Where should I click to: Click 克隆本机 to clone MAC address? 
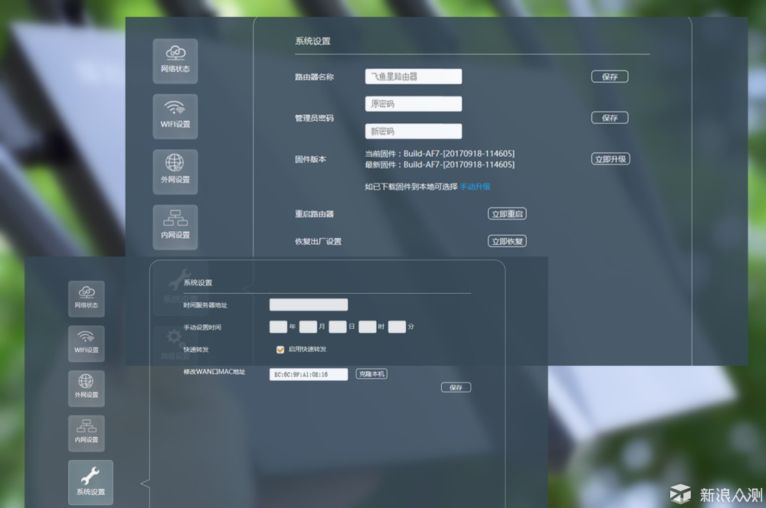click(x=372, y=374)
